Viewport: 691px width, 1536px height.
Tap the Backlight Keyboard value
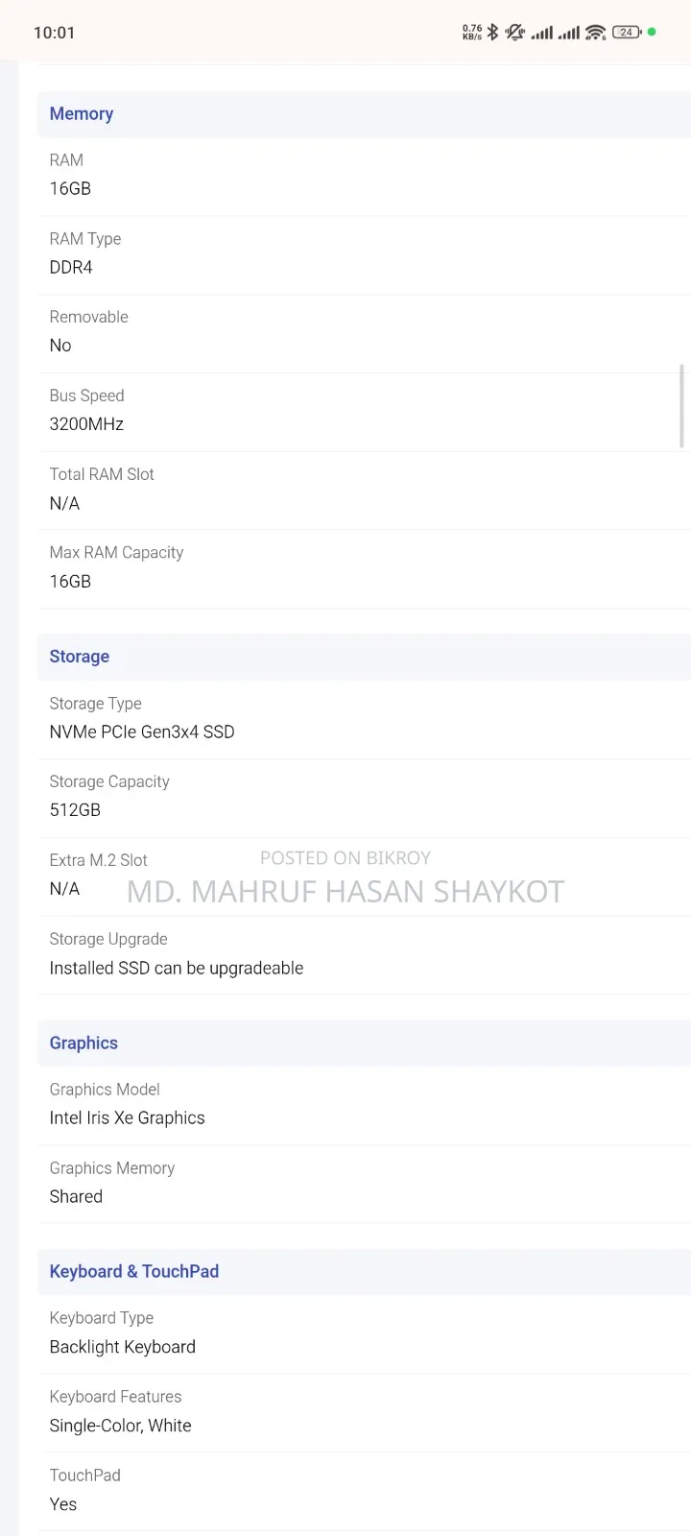[123, 1348]
